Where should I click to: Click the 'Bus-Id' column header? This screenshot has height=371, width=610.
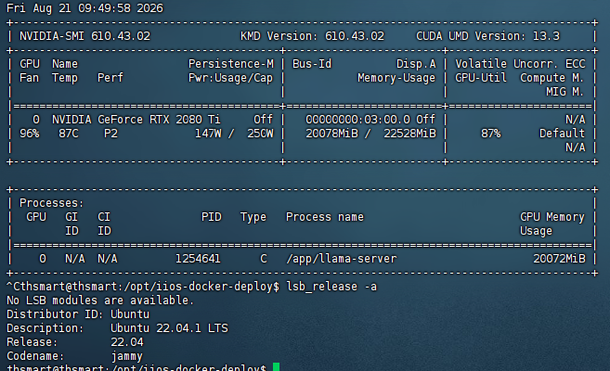click(x=312, y=64)
